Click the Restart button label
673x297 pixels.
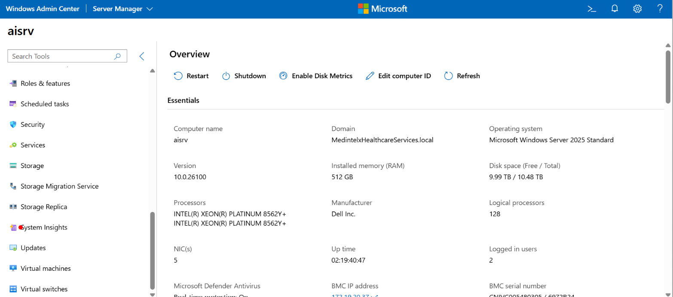(x=198, y=76)
